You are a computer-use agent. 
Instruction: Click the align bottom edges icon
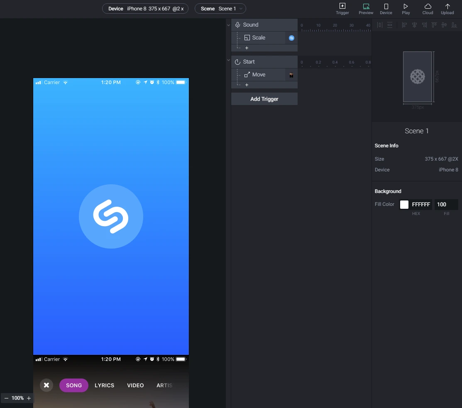[x=454, y=25]
